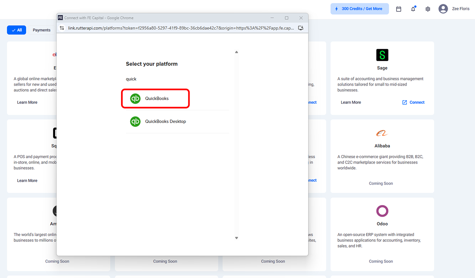The image size is (475, 278).
Task: Click the link.rutterapi.com URL in address bar
Action: (181, 28)
